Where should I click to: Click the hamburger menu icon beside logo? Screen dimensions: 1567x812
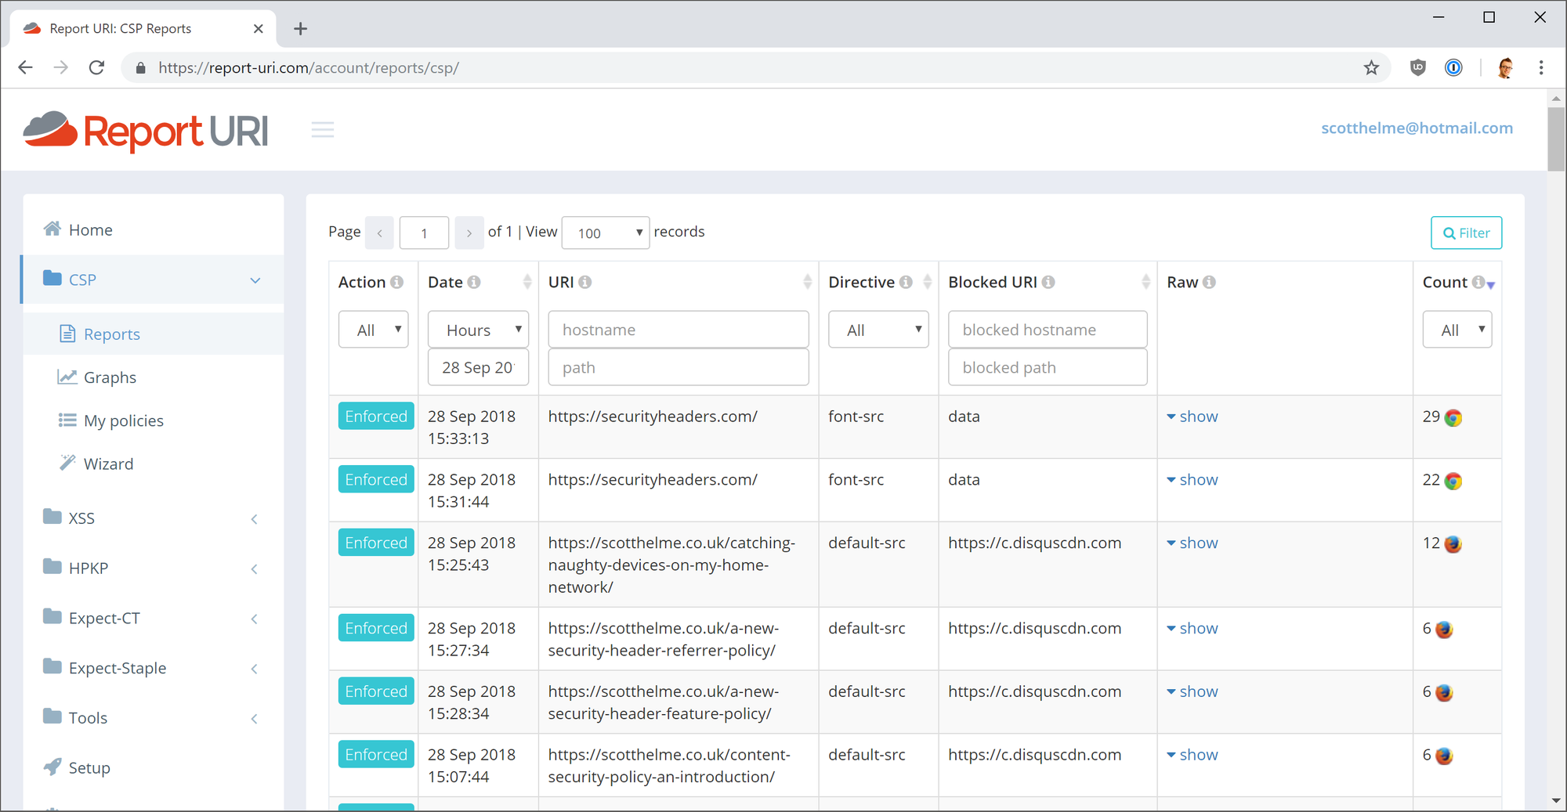[x=322, y=130]
